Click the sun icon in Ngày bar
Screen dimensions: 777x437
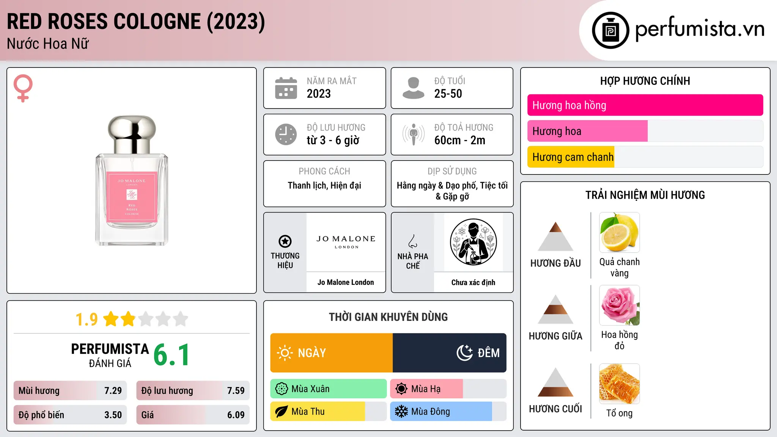click(285, 353)
